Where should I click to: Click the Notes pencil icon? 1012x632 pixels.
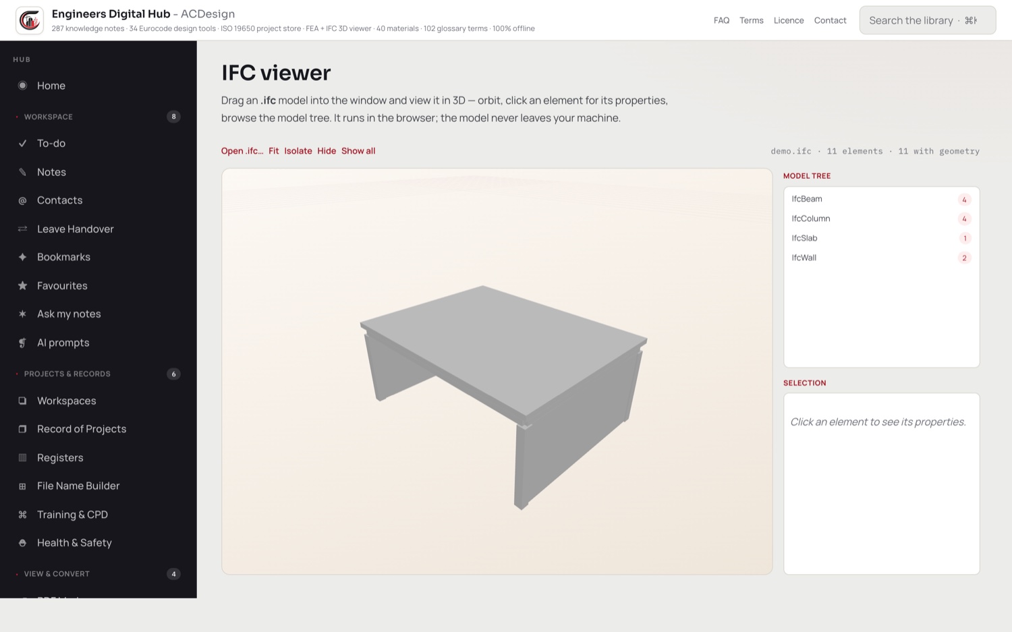click(22, 172)
